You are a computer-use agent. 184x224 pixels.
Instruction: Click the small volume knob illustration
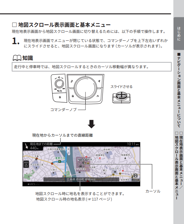pos(59,84)
